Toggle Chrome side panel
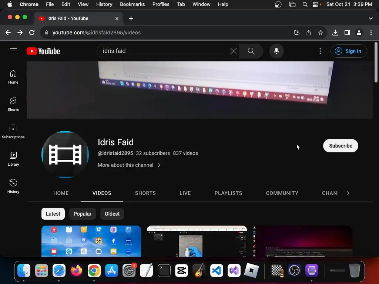 pyautogui.click(x=347, y=33)
